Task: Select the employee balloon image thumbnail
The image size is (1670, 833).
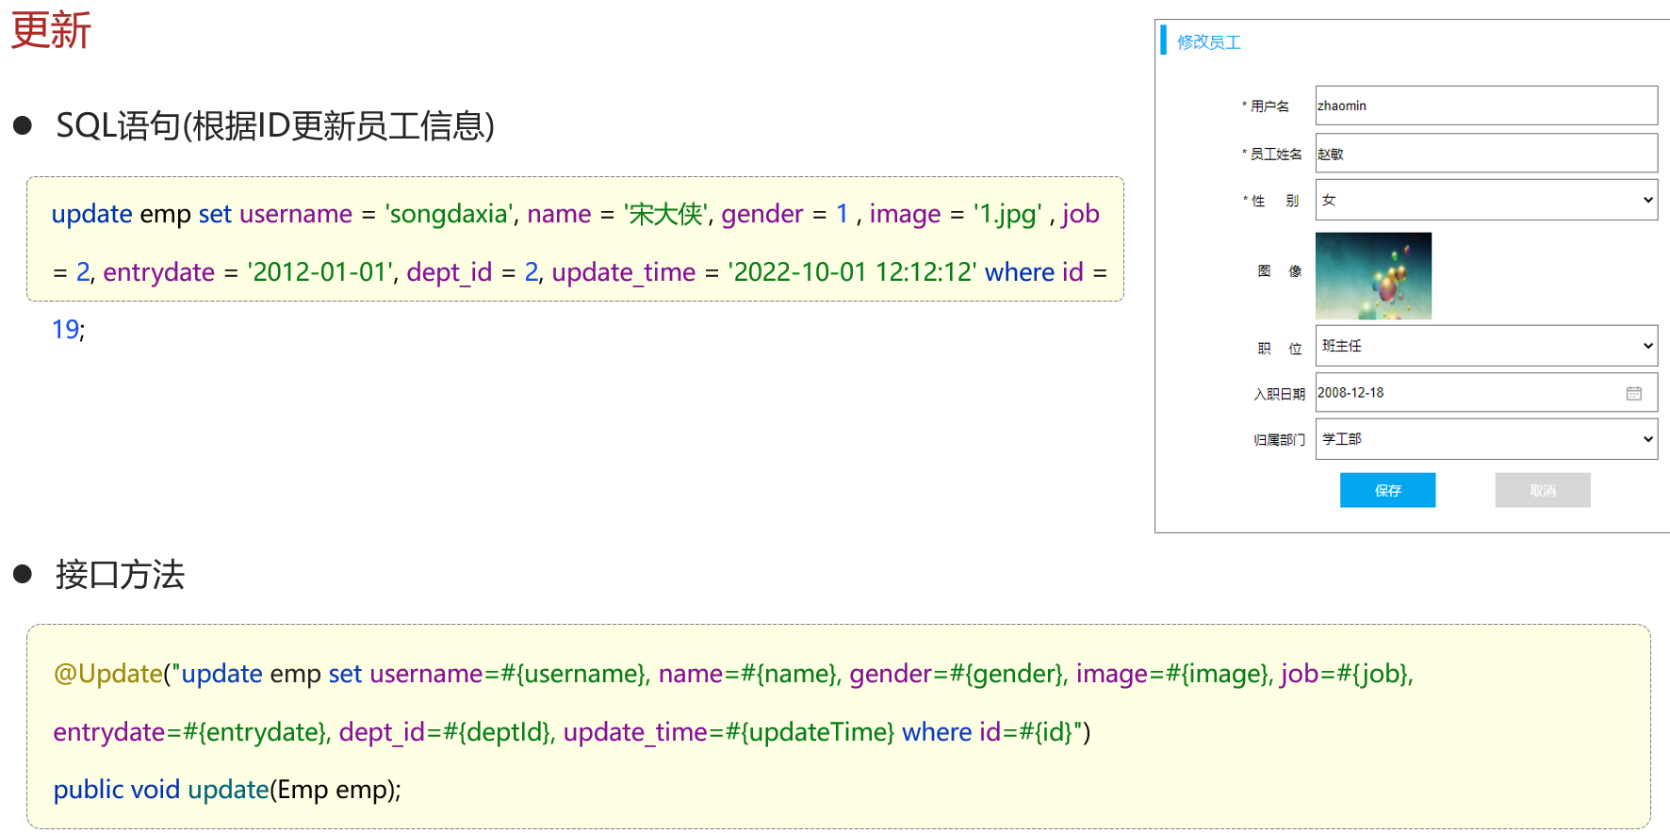Action: click(1373, 276)
